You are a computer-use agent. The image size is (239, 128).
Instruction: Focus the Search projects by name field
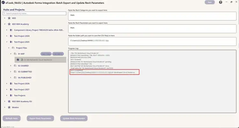pyautogui.click(x=34, y=13)
